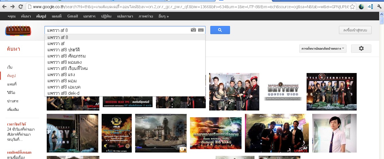Screen dimensions: 384x159
Task: Reload the page with the refresh icon
Action: [21, 6]
